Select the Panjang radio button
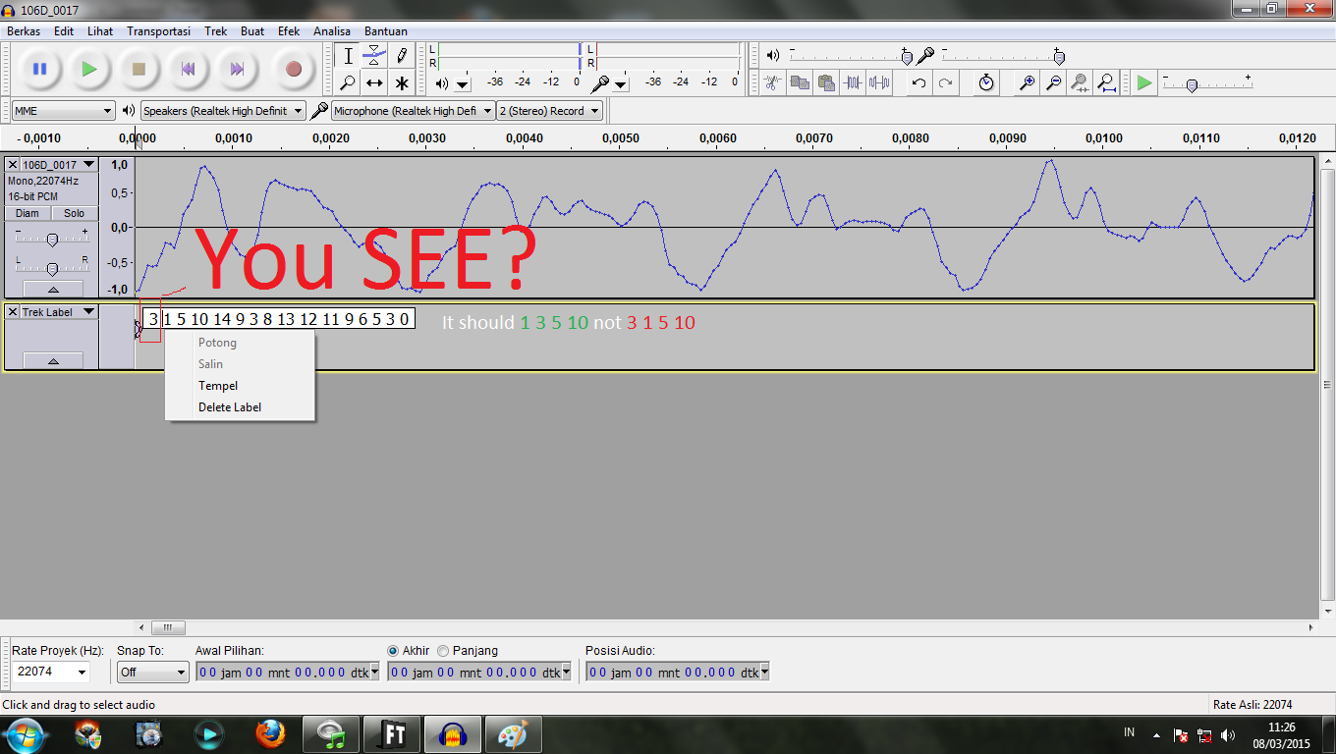 tap(443, 651)
